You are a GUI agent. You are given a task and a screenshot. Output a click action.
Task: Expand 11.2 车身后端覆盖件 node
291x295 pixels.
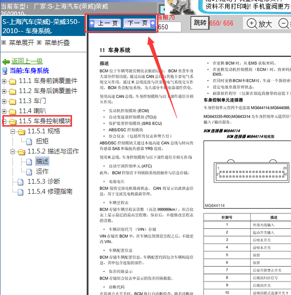(4, 92)
